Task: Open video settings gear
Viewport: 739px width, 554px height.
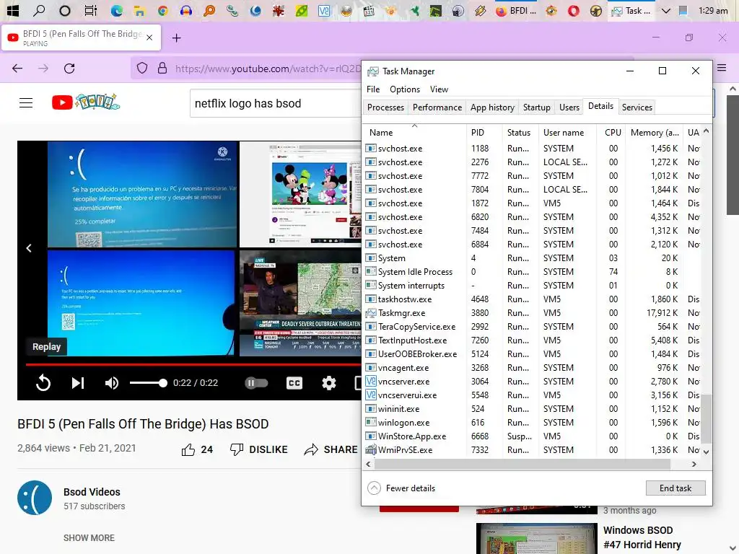Action: 329,383
